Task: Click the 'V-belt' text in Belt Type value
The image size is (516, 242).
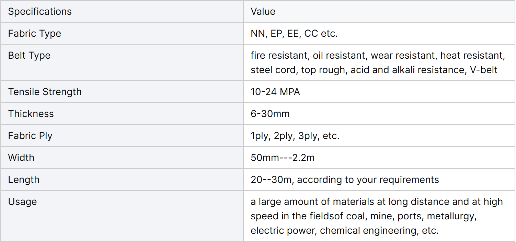Action: [x=483, y=70]
